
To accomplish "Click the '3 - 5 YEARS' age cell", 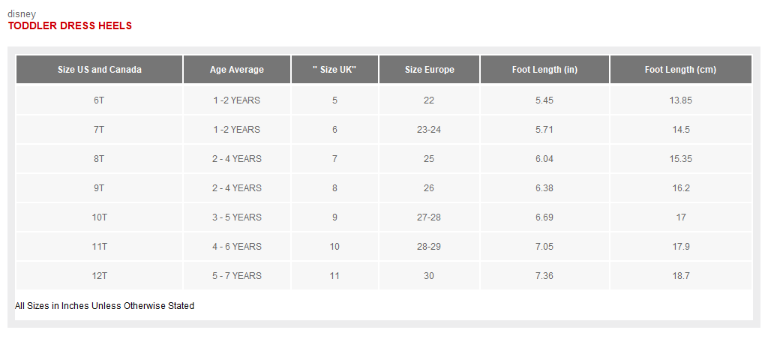I will point(236,217).
